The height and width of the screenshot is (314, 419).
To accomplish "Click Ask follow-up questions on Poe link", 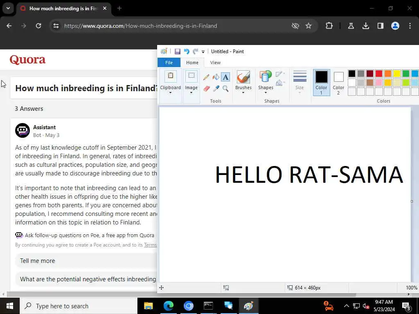I will 90,235.
